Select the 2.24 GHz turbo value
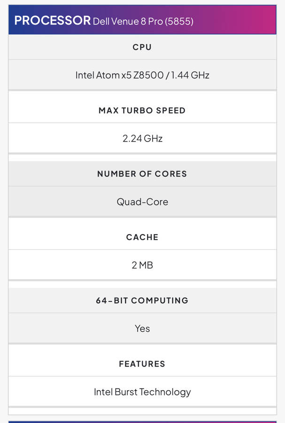This screenshot has height=423, width=285. point(142,138)
